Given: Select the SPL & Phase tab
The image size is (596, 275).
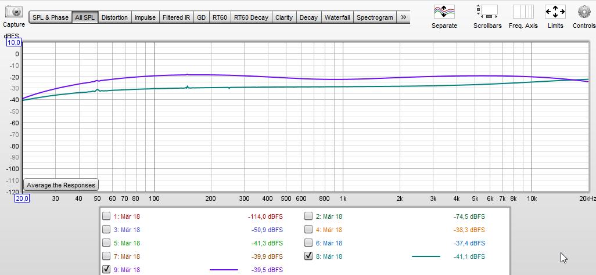Looking at the screenshot, I should (x=51, y=17).
